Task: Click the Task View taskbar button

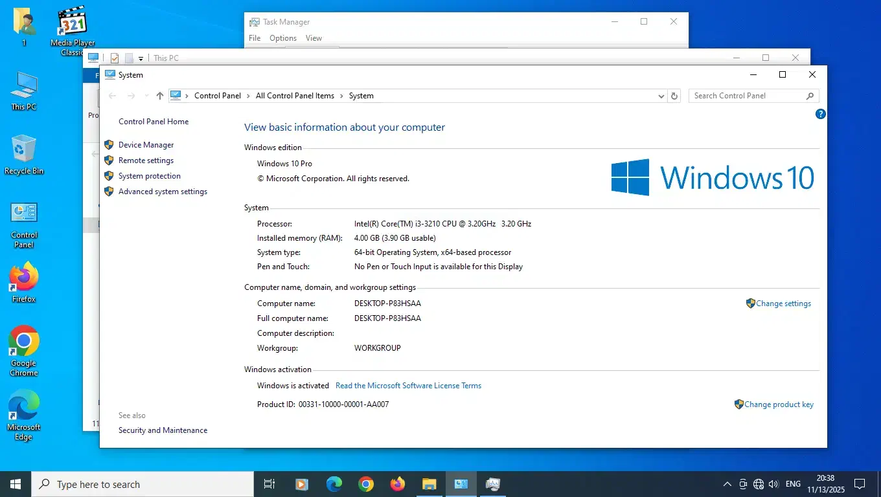Action: 269,484
